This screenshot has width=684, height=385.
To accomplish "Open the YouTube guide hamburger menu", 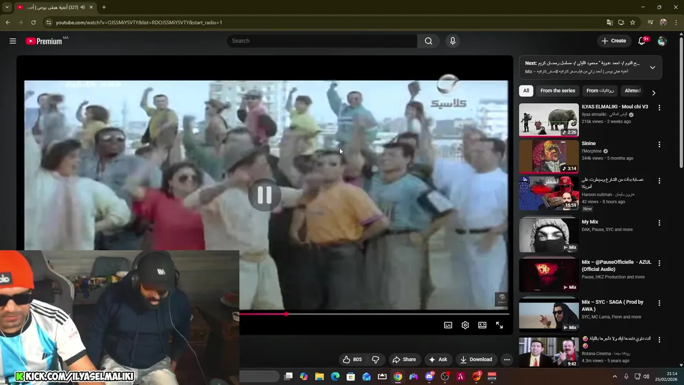I will pos(13,41).
